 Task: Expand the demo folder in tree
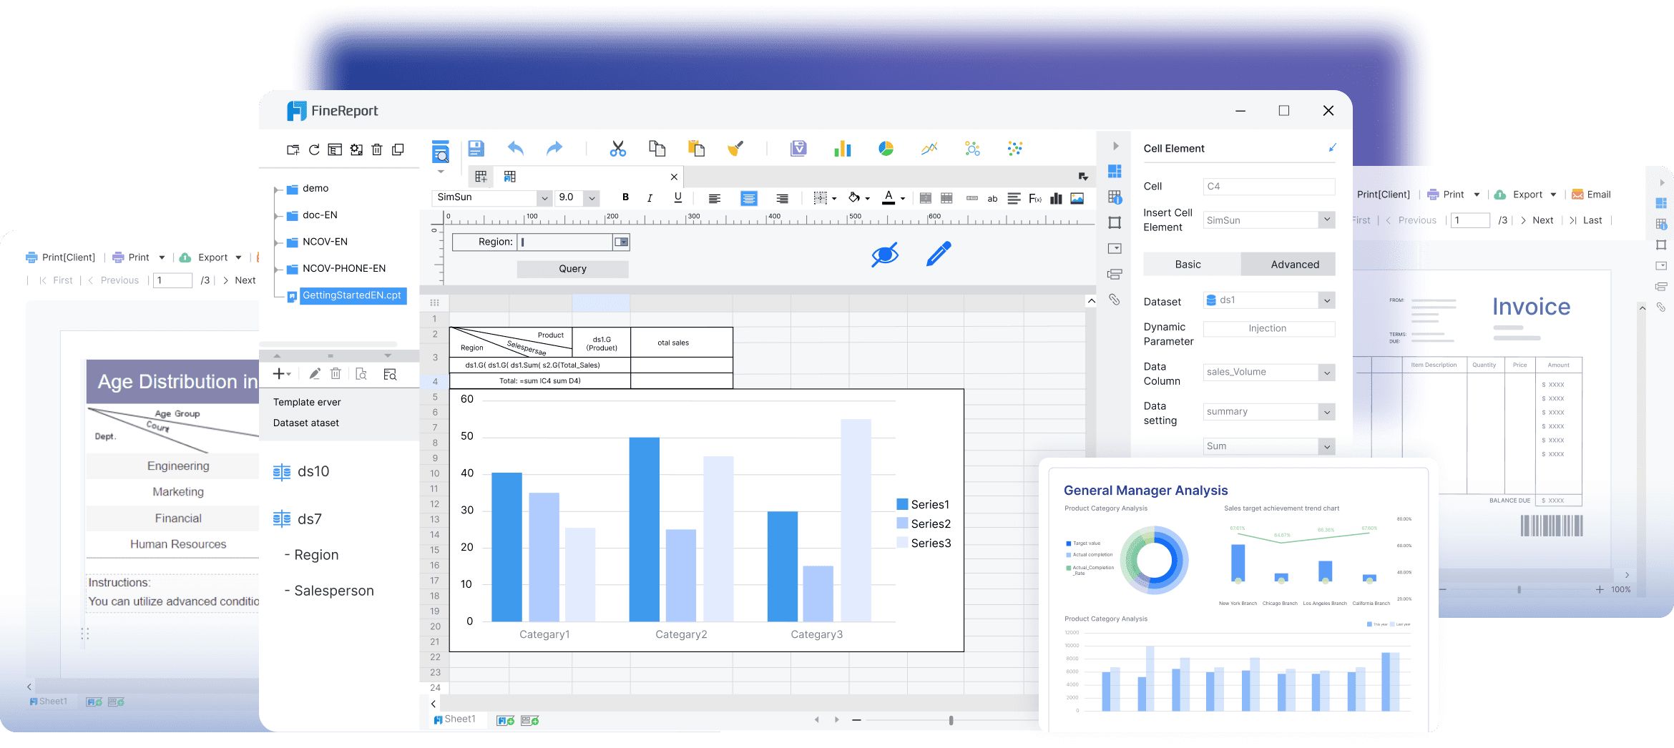(x=277, y=190)
